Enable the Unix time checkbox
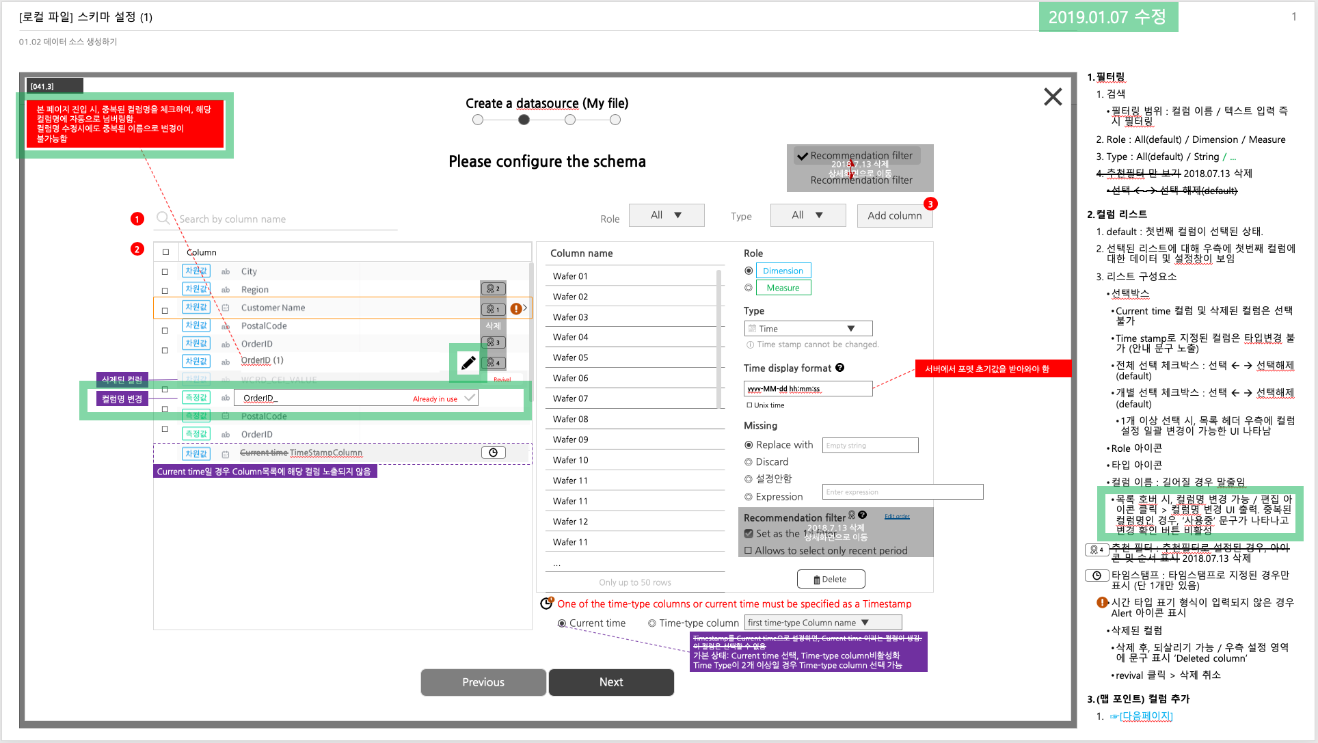1318x743 pixels. pyautogui.click(x=750, y=405)
